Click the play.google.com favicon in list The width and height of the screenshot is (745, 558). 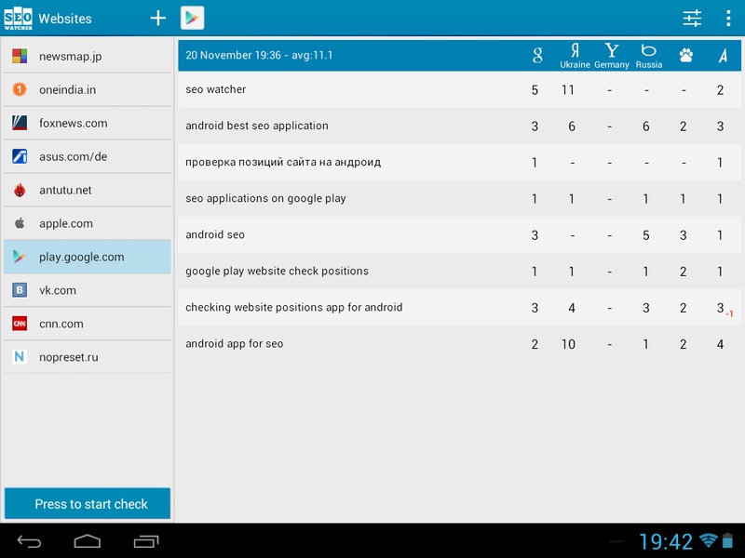pyautogui.click(x=19, y=257)
